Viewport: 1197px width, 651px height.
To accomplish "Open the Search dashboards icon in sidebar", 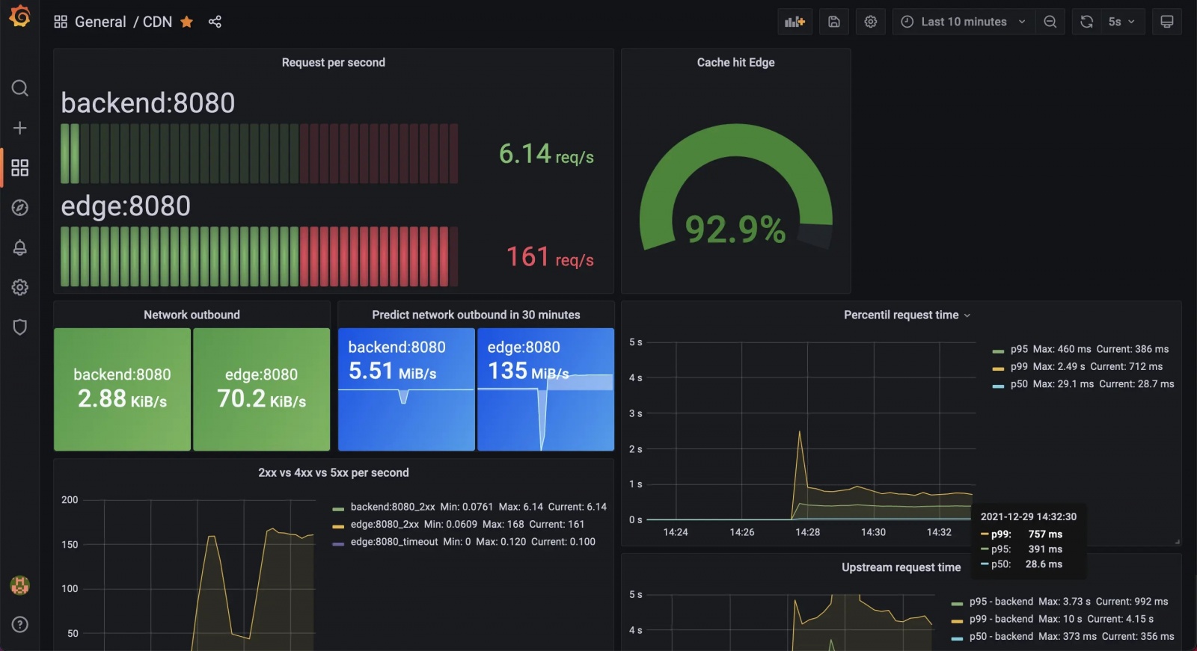I will pos(20,88).
